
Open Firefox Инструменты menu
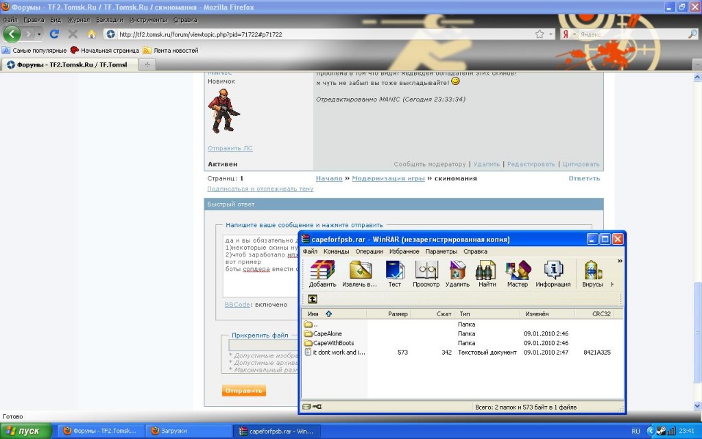pos(148,20)
